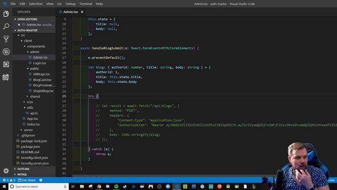
Task: Click the warnings count in status bar
Action: (x=13, y=180)
